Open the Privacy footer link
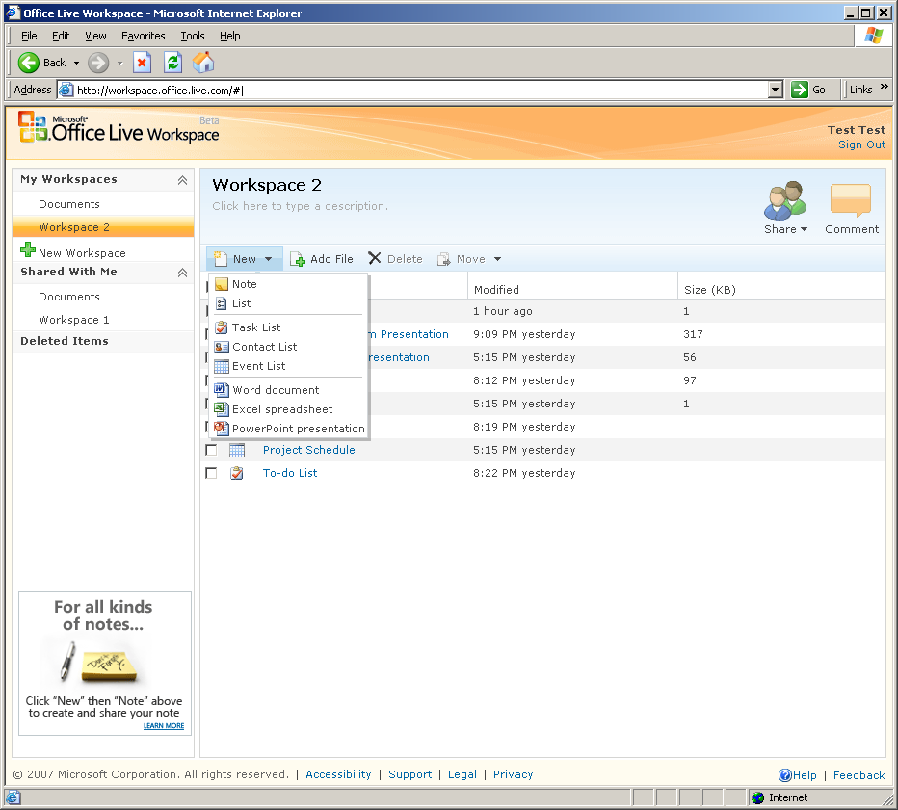 (514, 774)
